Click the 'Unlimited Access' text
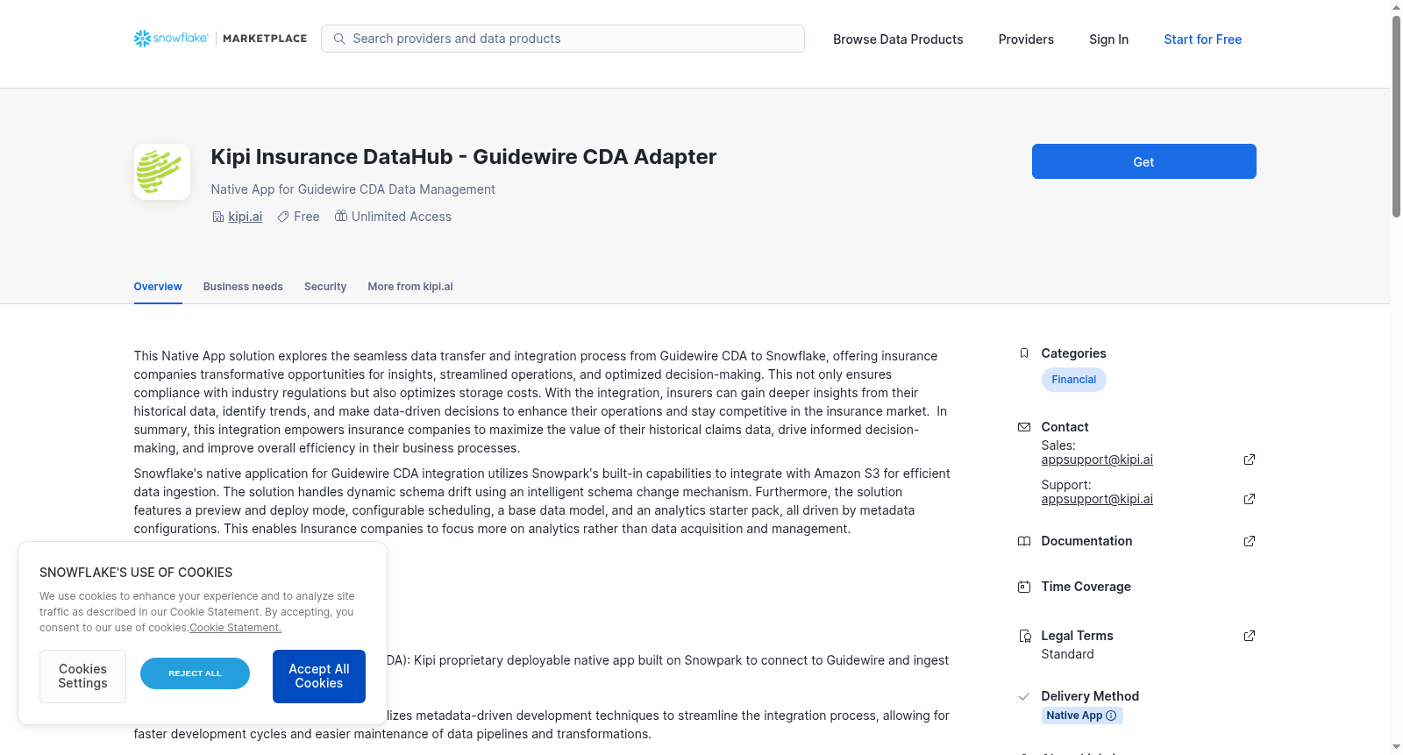This screenshot has width=1403, height=755. [x=402, y=217]
